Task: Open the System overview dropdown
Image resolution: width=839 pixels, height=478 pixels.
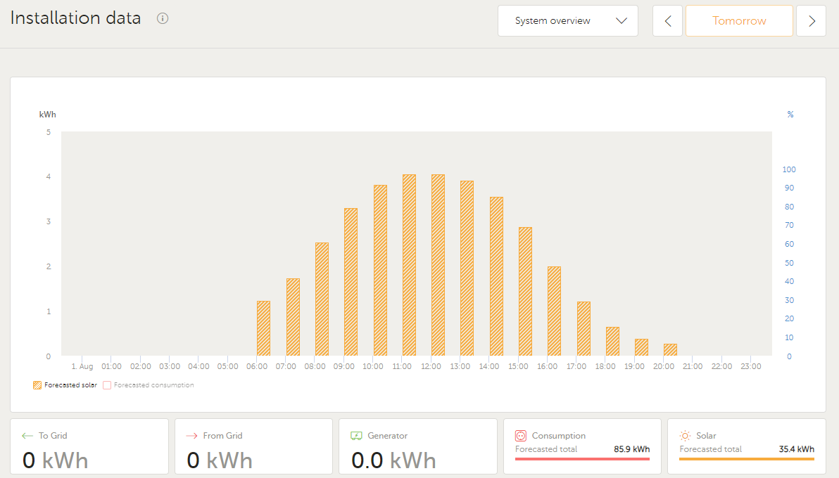Action: [x=568, y=21]
